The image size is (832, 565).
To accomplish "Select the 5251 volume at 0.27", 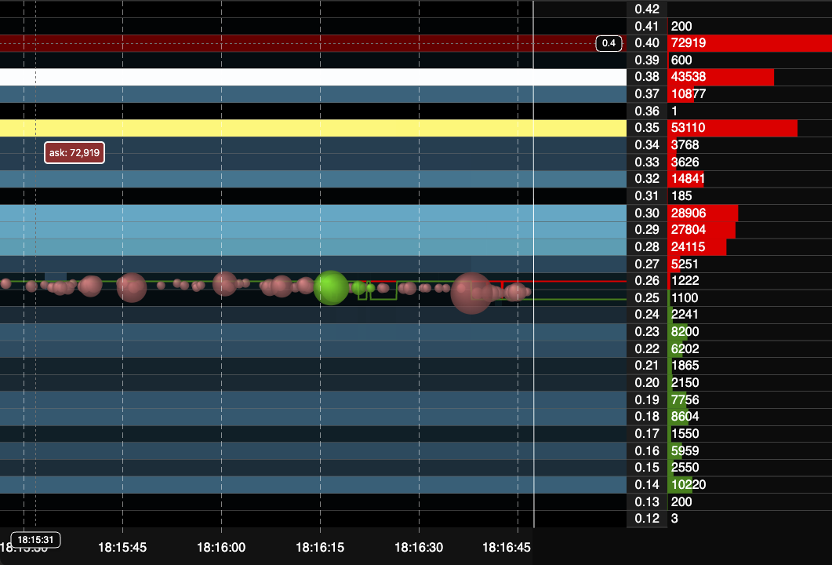I will click(685, 264).
